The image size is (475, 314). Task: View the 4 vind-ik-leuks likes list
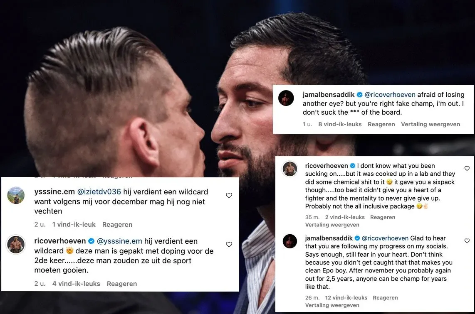coord(76,284)
